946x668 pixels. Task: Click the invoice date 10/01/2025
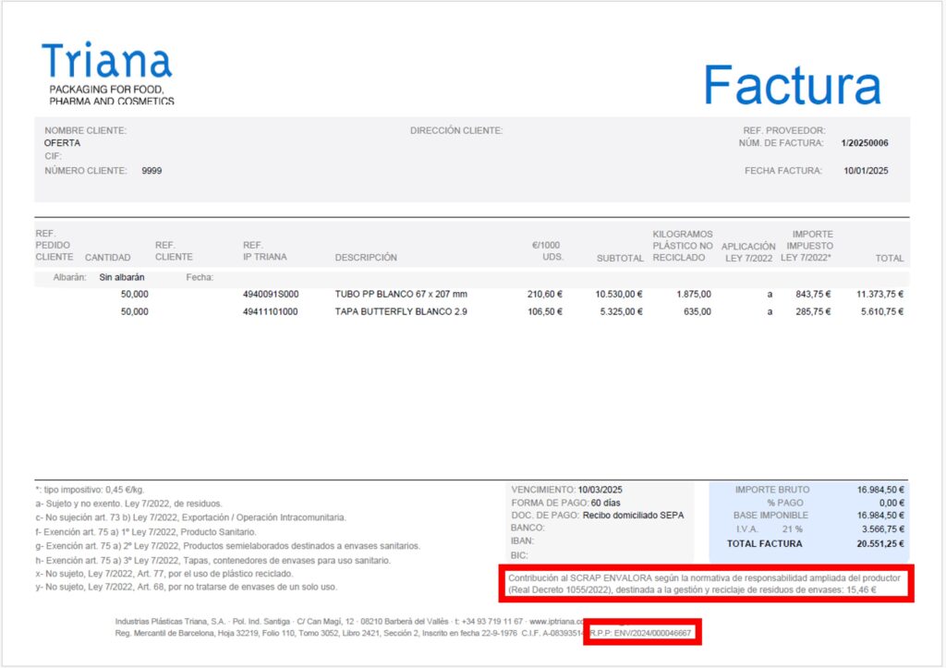coord(867,171)
